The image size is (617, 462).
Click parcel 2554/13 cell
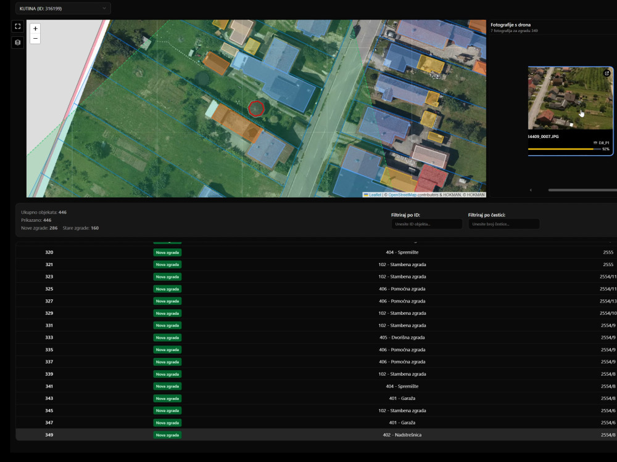click(x=608, y=301)
